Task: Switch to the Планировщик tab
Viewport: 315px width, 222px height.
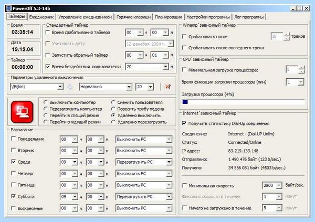Action: (169, 17)
